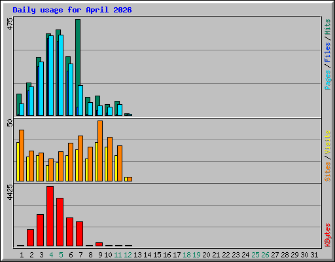Click the Files legend label
The width and height of the screenshot is (335, 262).
pyautogui.click(x=328, y=52)
